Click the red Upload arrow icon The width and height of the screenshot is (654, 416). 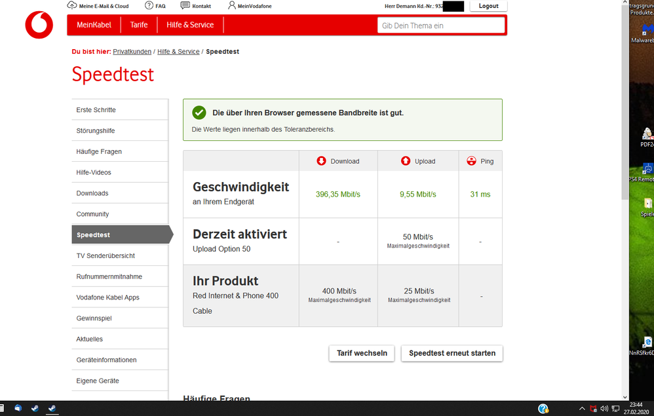406,161
